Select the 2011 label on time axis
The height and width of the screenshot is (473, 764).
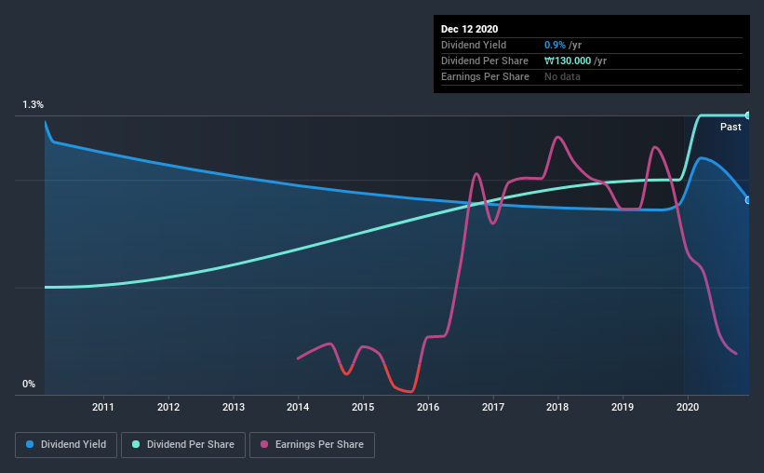102,407
